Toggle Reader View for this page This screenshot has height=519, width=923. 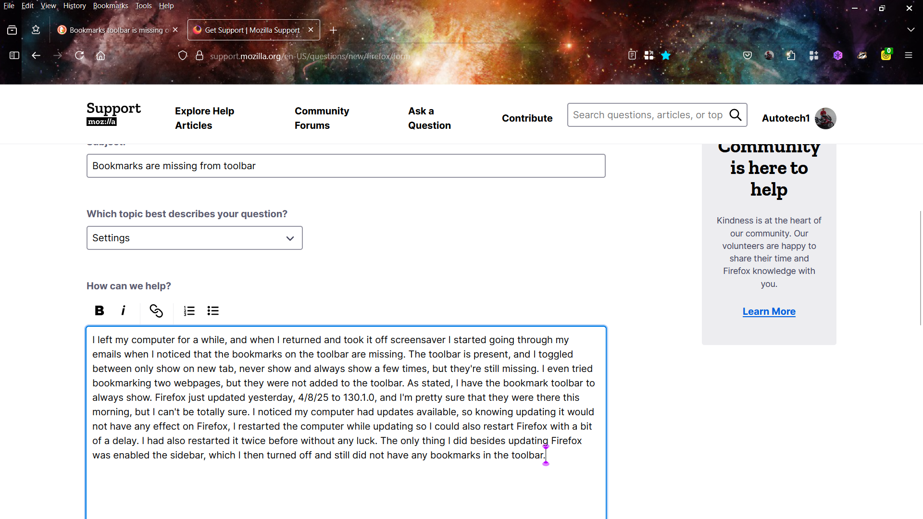632,56
